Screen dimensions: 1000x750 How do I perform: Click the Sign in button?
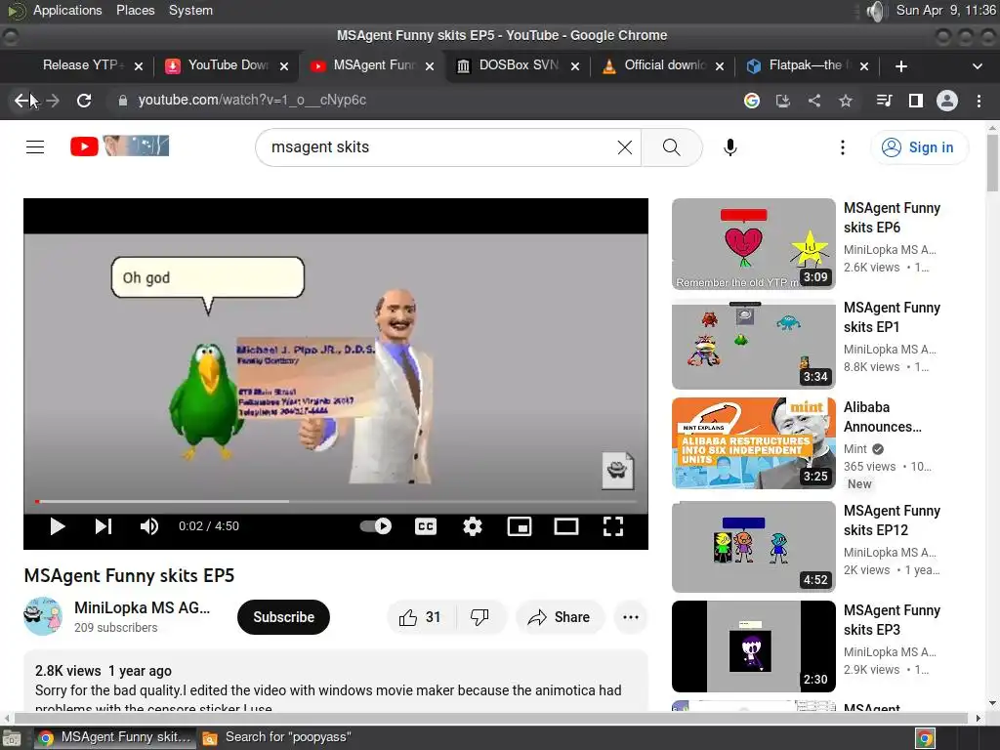pyautogui.click(x=919, y=147)
